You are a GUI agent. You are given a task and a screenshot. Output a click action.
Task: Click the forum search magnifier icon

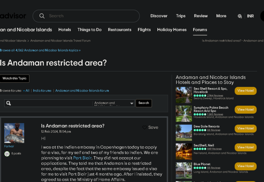point(8,103)
